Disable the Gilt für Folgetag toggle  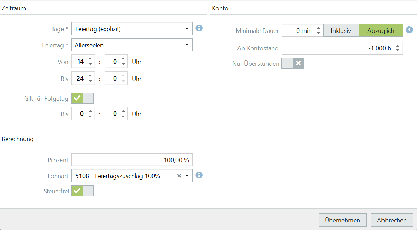[x=83, y=98]
